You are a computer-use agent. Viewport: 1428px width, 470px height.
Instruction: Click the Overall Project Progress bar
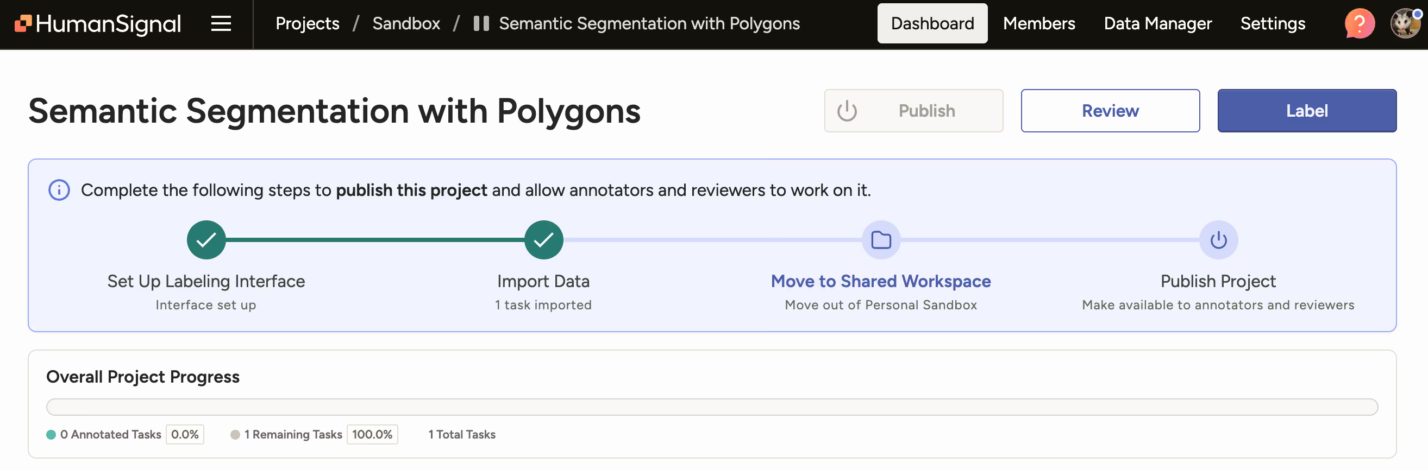tap(712, 408)
